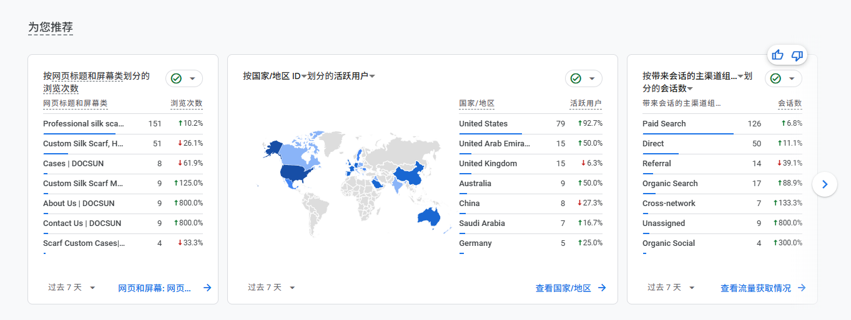This screenshot has height=320, width=851.
Task: Select Custom Silk Scarf, H... row
Action: click(x=123, y=144)
